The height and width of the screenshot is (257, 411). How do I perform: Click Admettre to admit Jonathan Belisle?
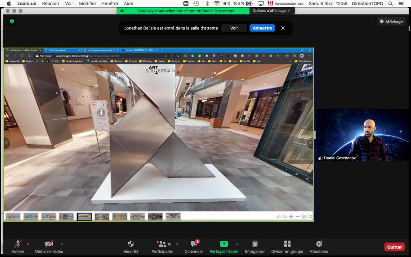click(x=262, y=28)
